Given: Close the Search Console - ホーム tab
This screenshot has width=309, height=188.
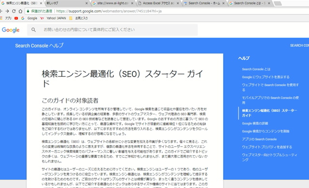Looking at the screenshot, I should (223, 3).
